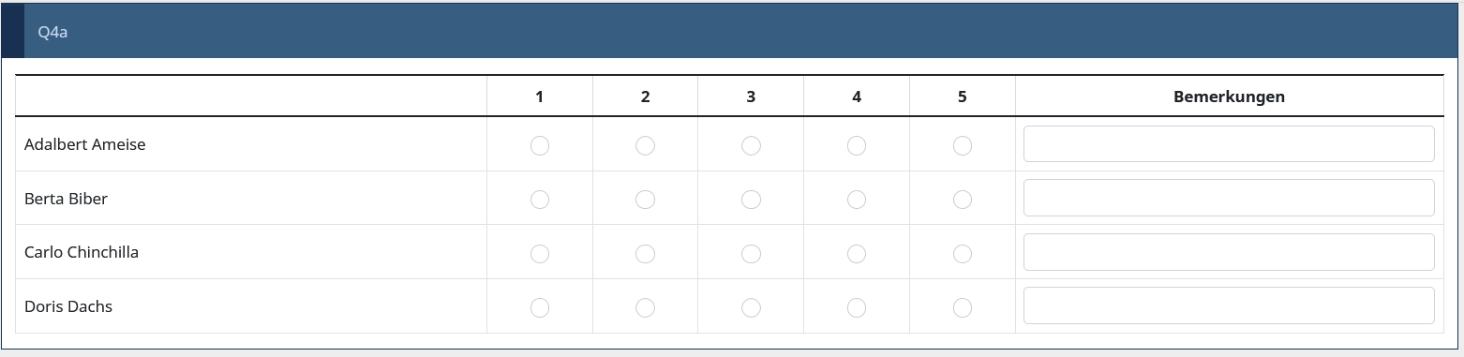Select rating 1 for Adalbert Ameise
The height and width of the screenshot is (357, 1464).
pyautogui.click(x=540, y=145)
